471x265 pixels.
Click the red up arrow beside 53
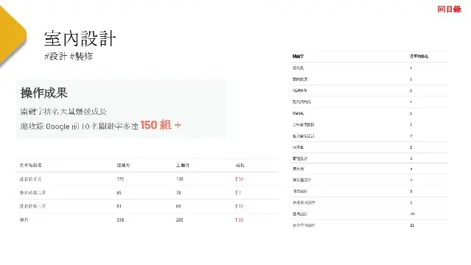237,219
